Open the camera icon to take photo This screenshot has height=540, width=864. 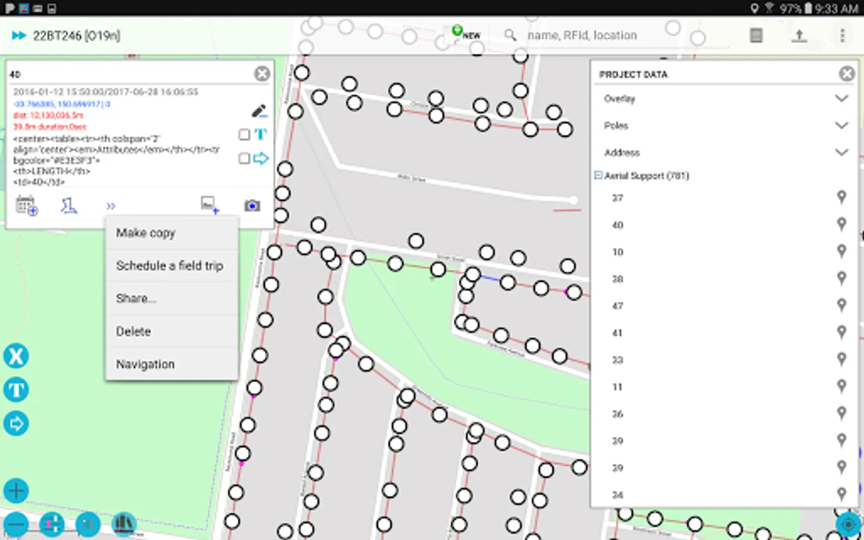click(252, 206)
